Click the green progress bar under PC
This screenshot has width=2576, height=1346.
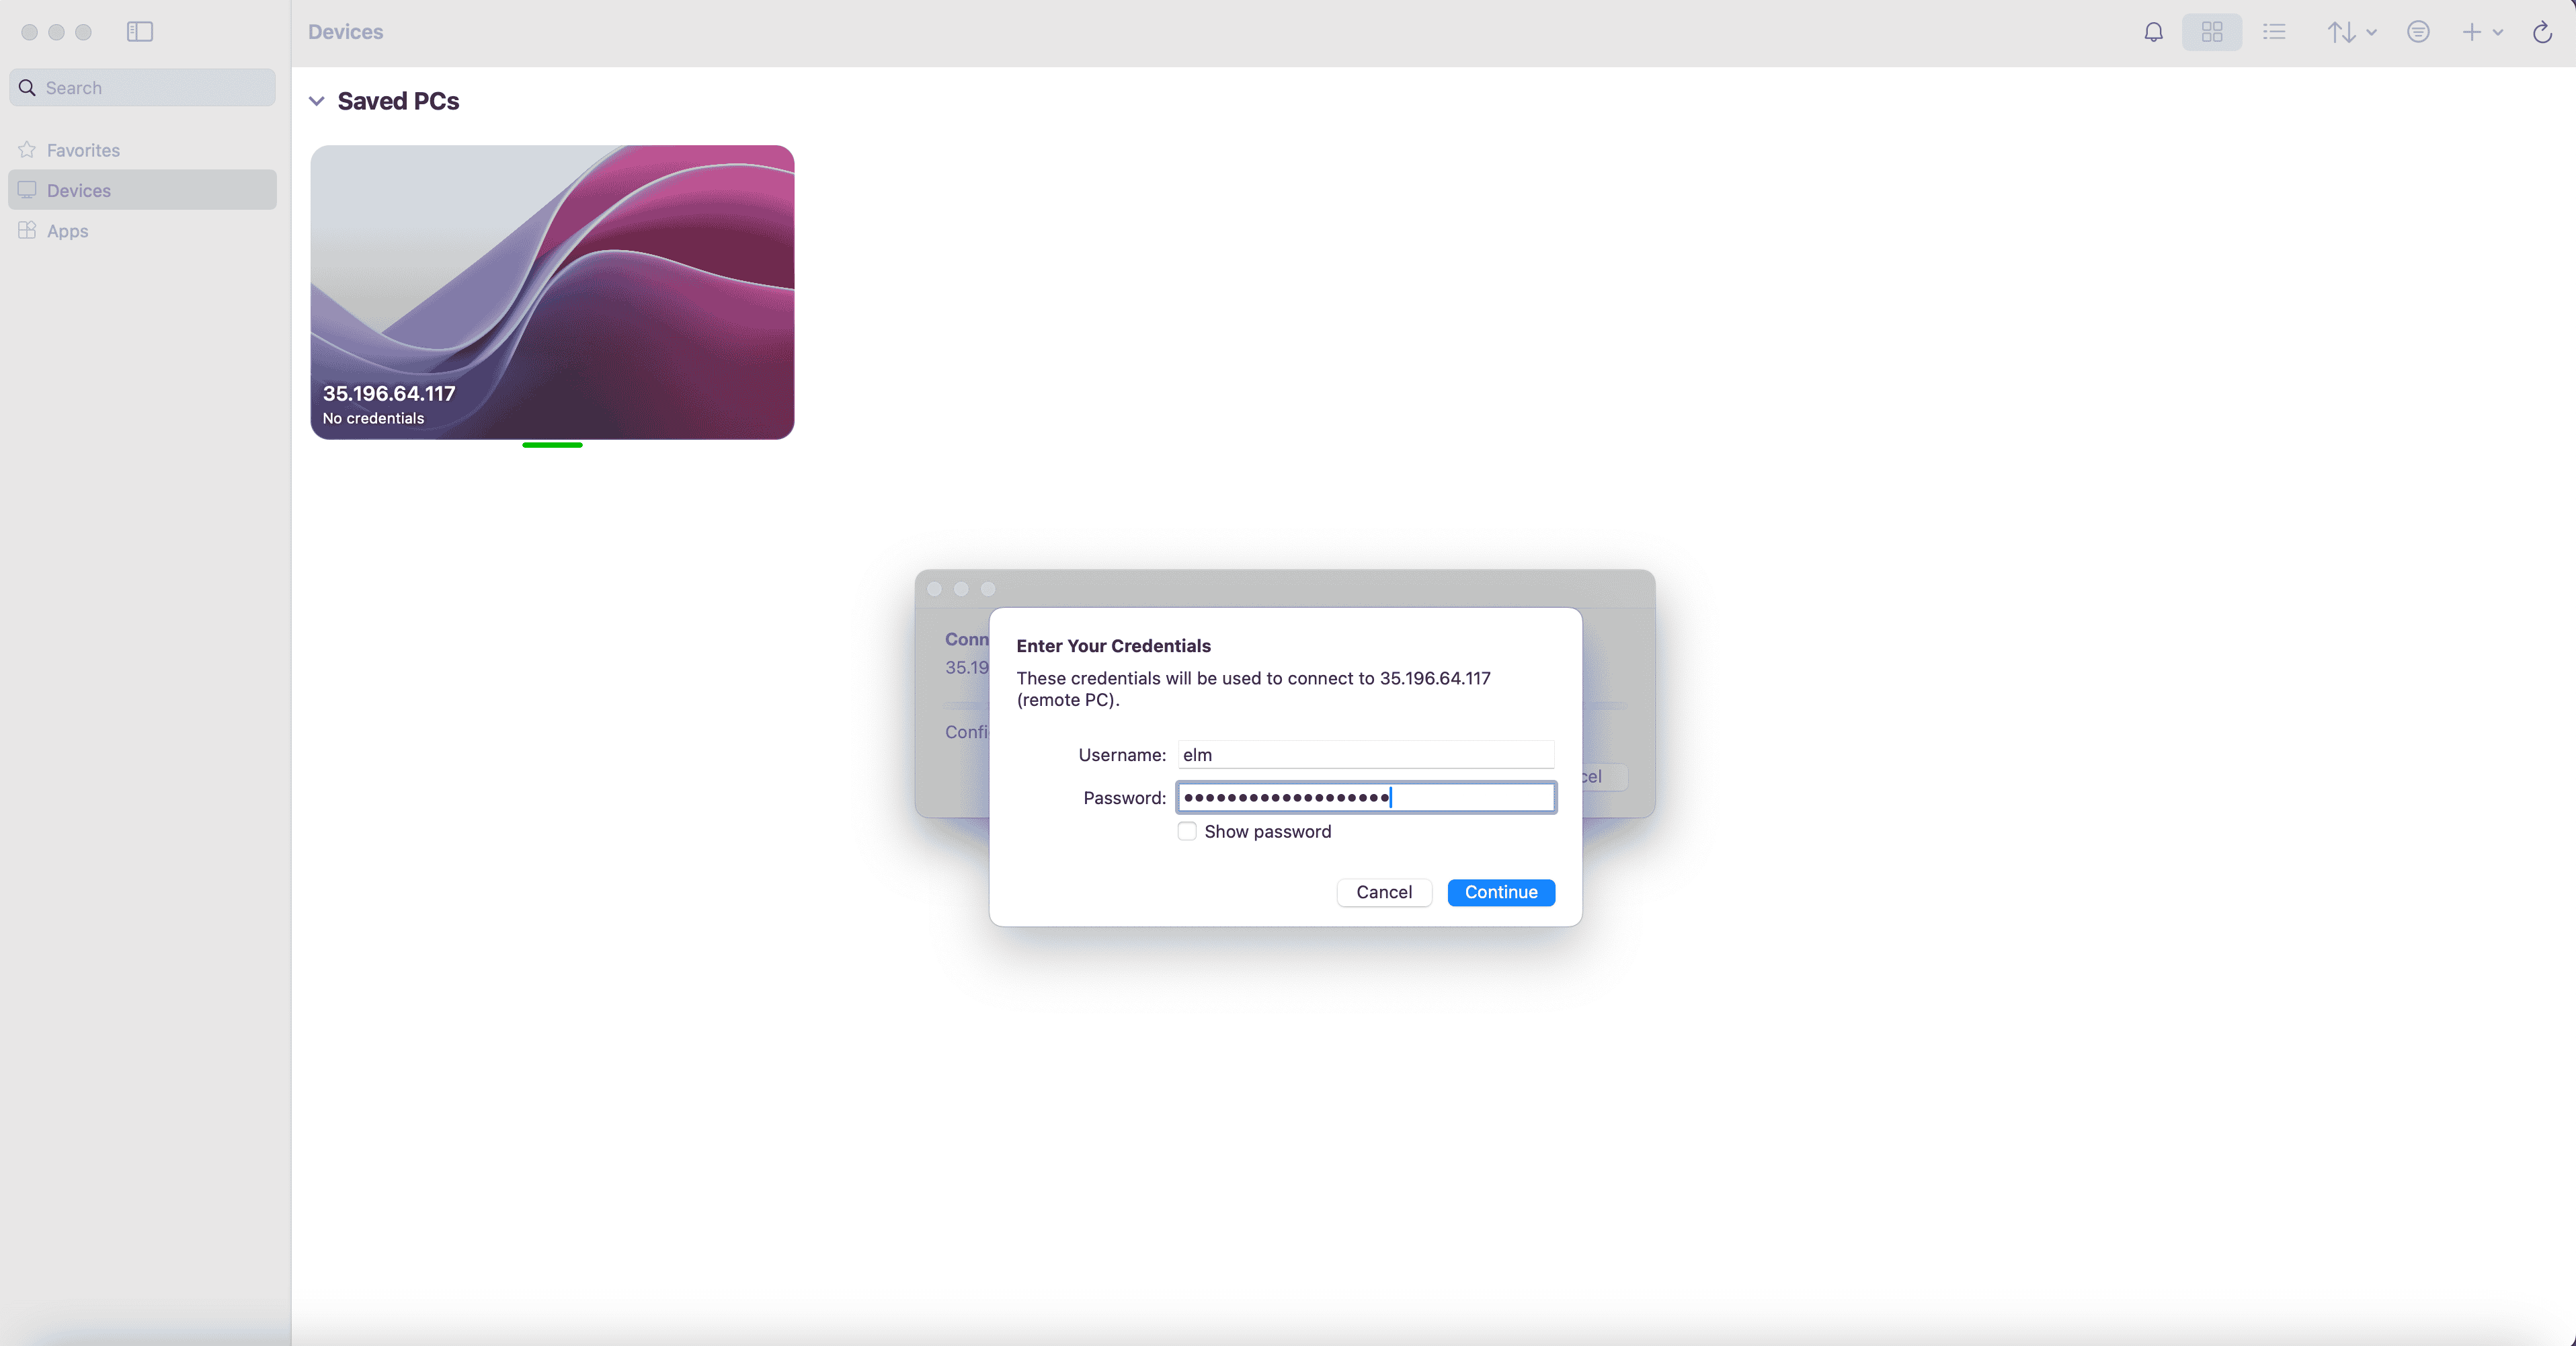coord(552,445)
